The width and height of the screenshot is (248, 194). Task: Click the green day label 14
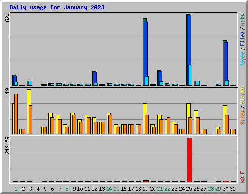(x=109, y=189)
